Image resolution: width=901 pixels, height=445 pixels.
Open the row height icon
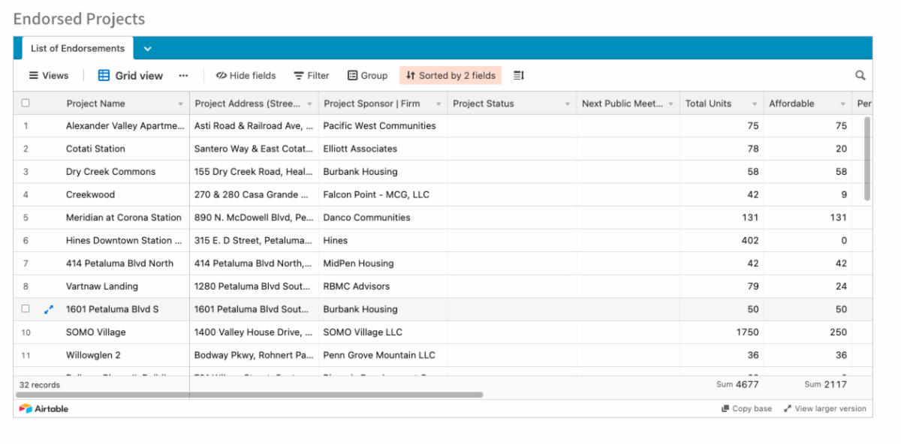click(519, 75)
